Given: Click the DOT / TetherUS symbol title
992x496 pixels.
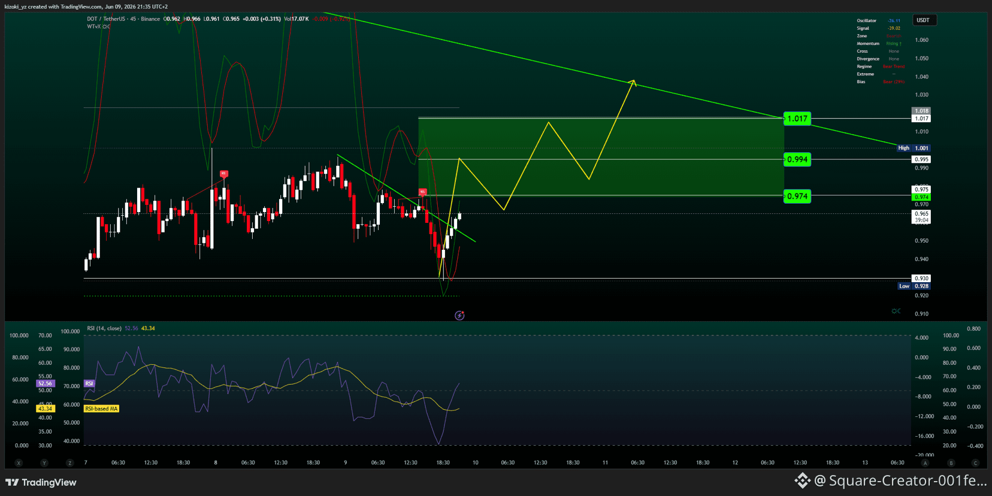Looking at the screenshot, I should [106, 19].
